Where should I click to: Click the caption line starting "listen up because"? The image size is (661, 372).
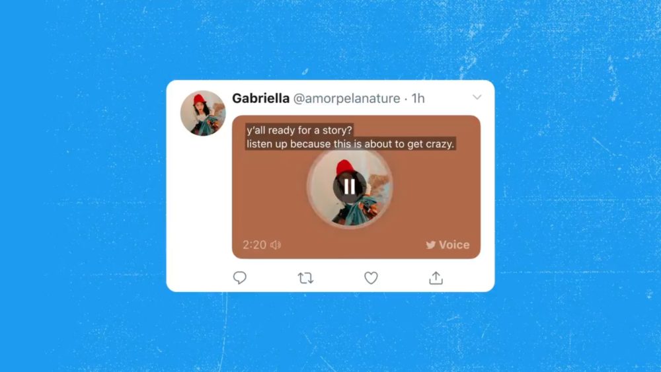(x=350, y=144)
